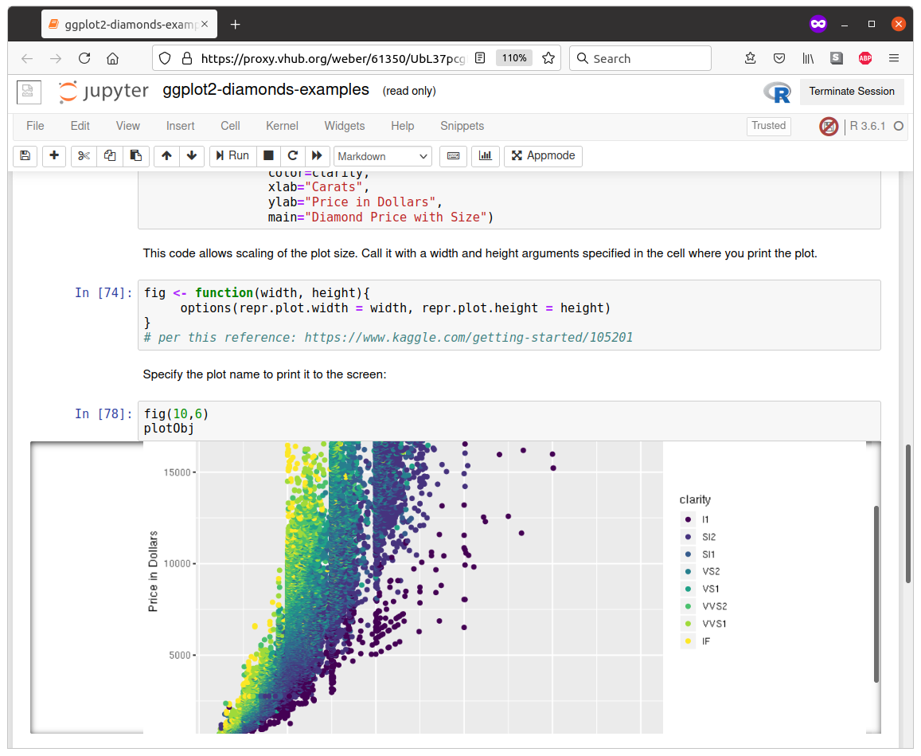The image size is (921, 756).
Task: Move selected cell up with arrow icon
Action: (x=167, y=156)
